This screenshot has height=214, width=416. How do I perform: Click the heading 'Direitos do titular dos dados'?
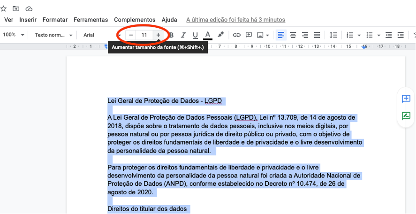pos(147,209)
